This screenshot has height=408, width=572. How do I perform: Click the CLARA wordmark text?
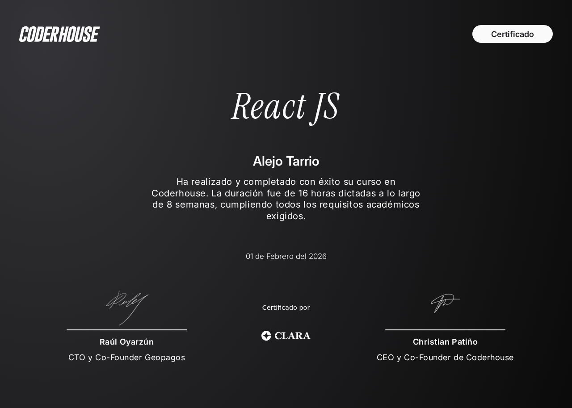293,336
